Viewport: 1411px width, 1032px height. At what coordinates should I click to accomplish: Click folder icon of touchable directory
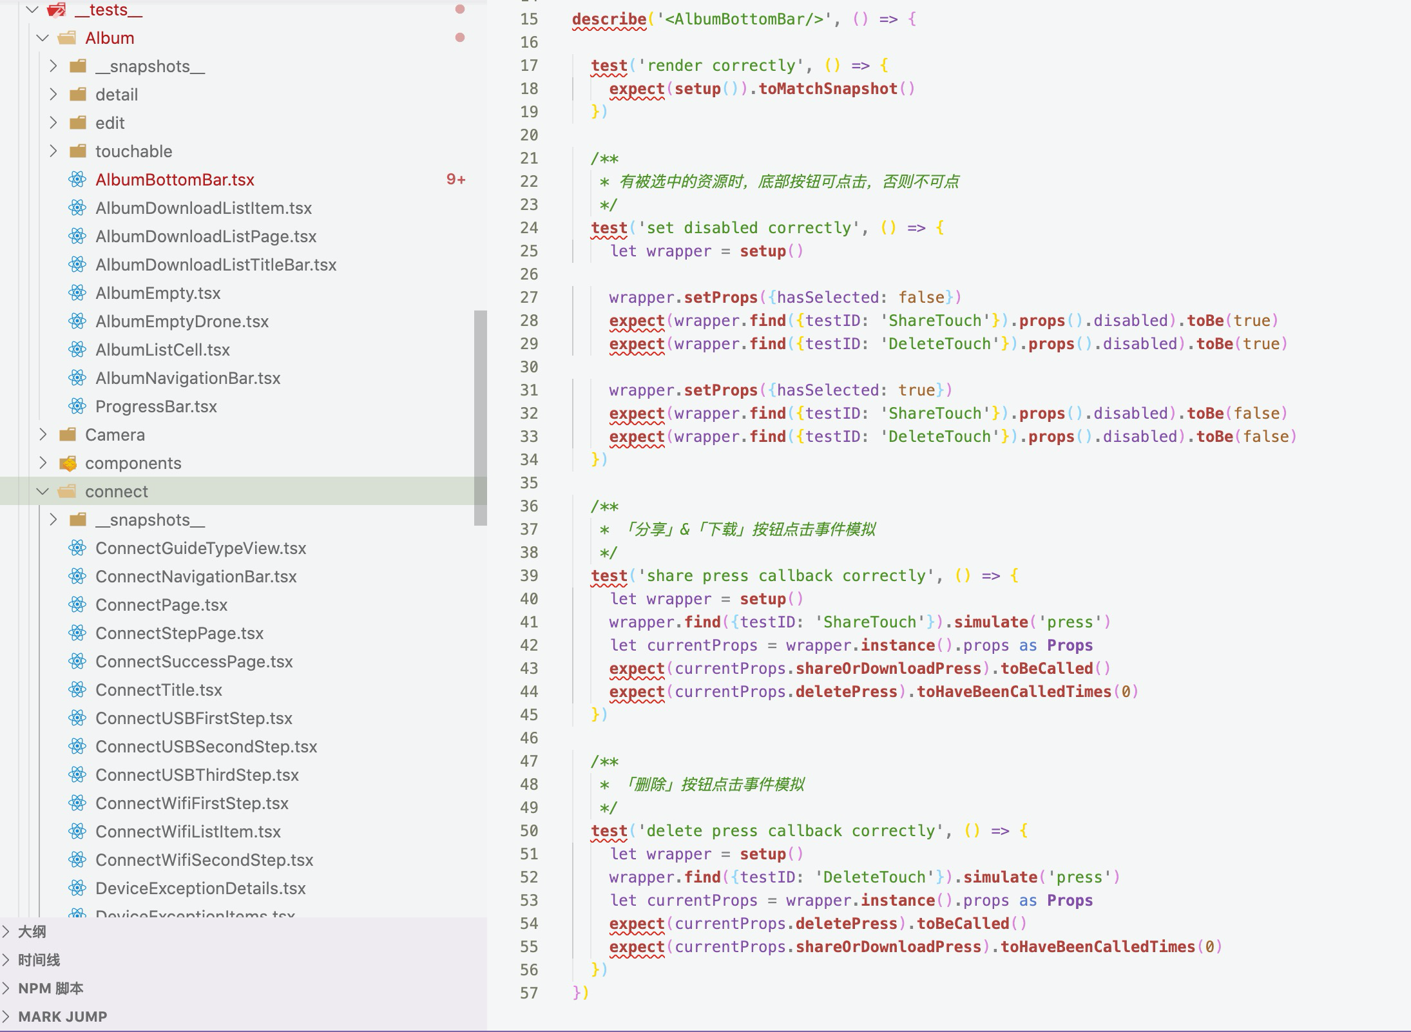tap(78, 151)
